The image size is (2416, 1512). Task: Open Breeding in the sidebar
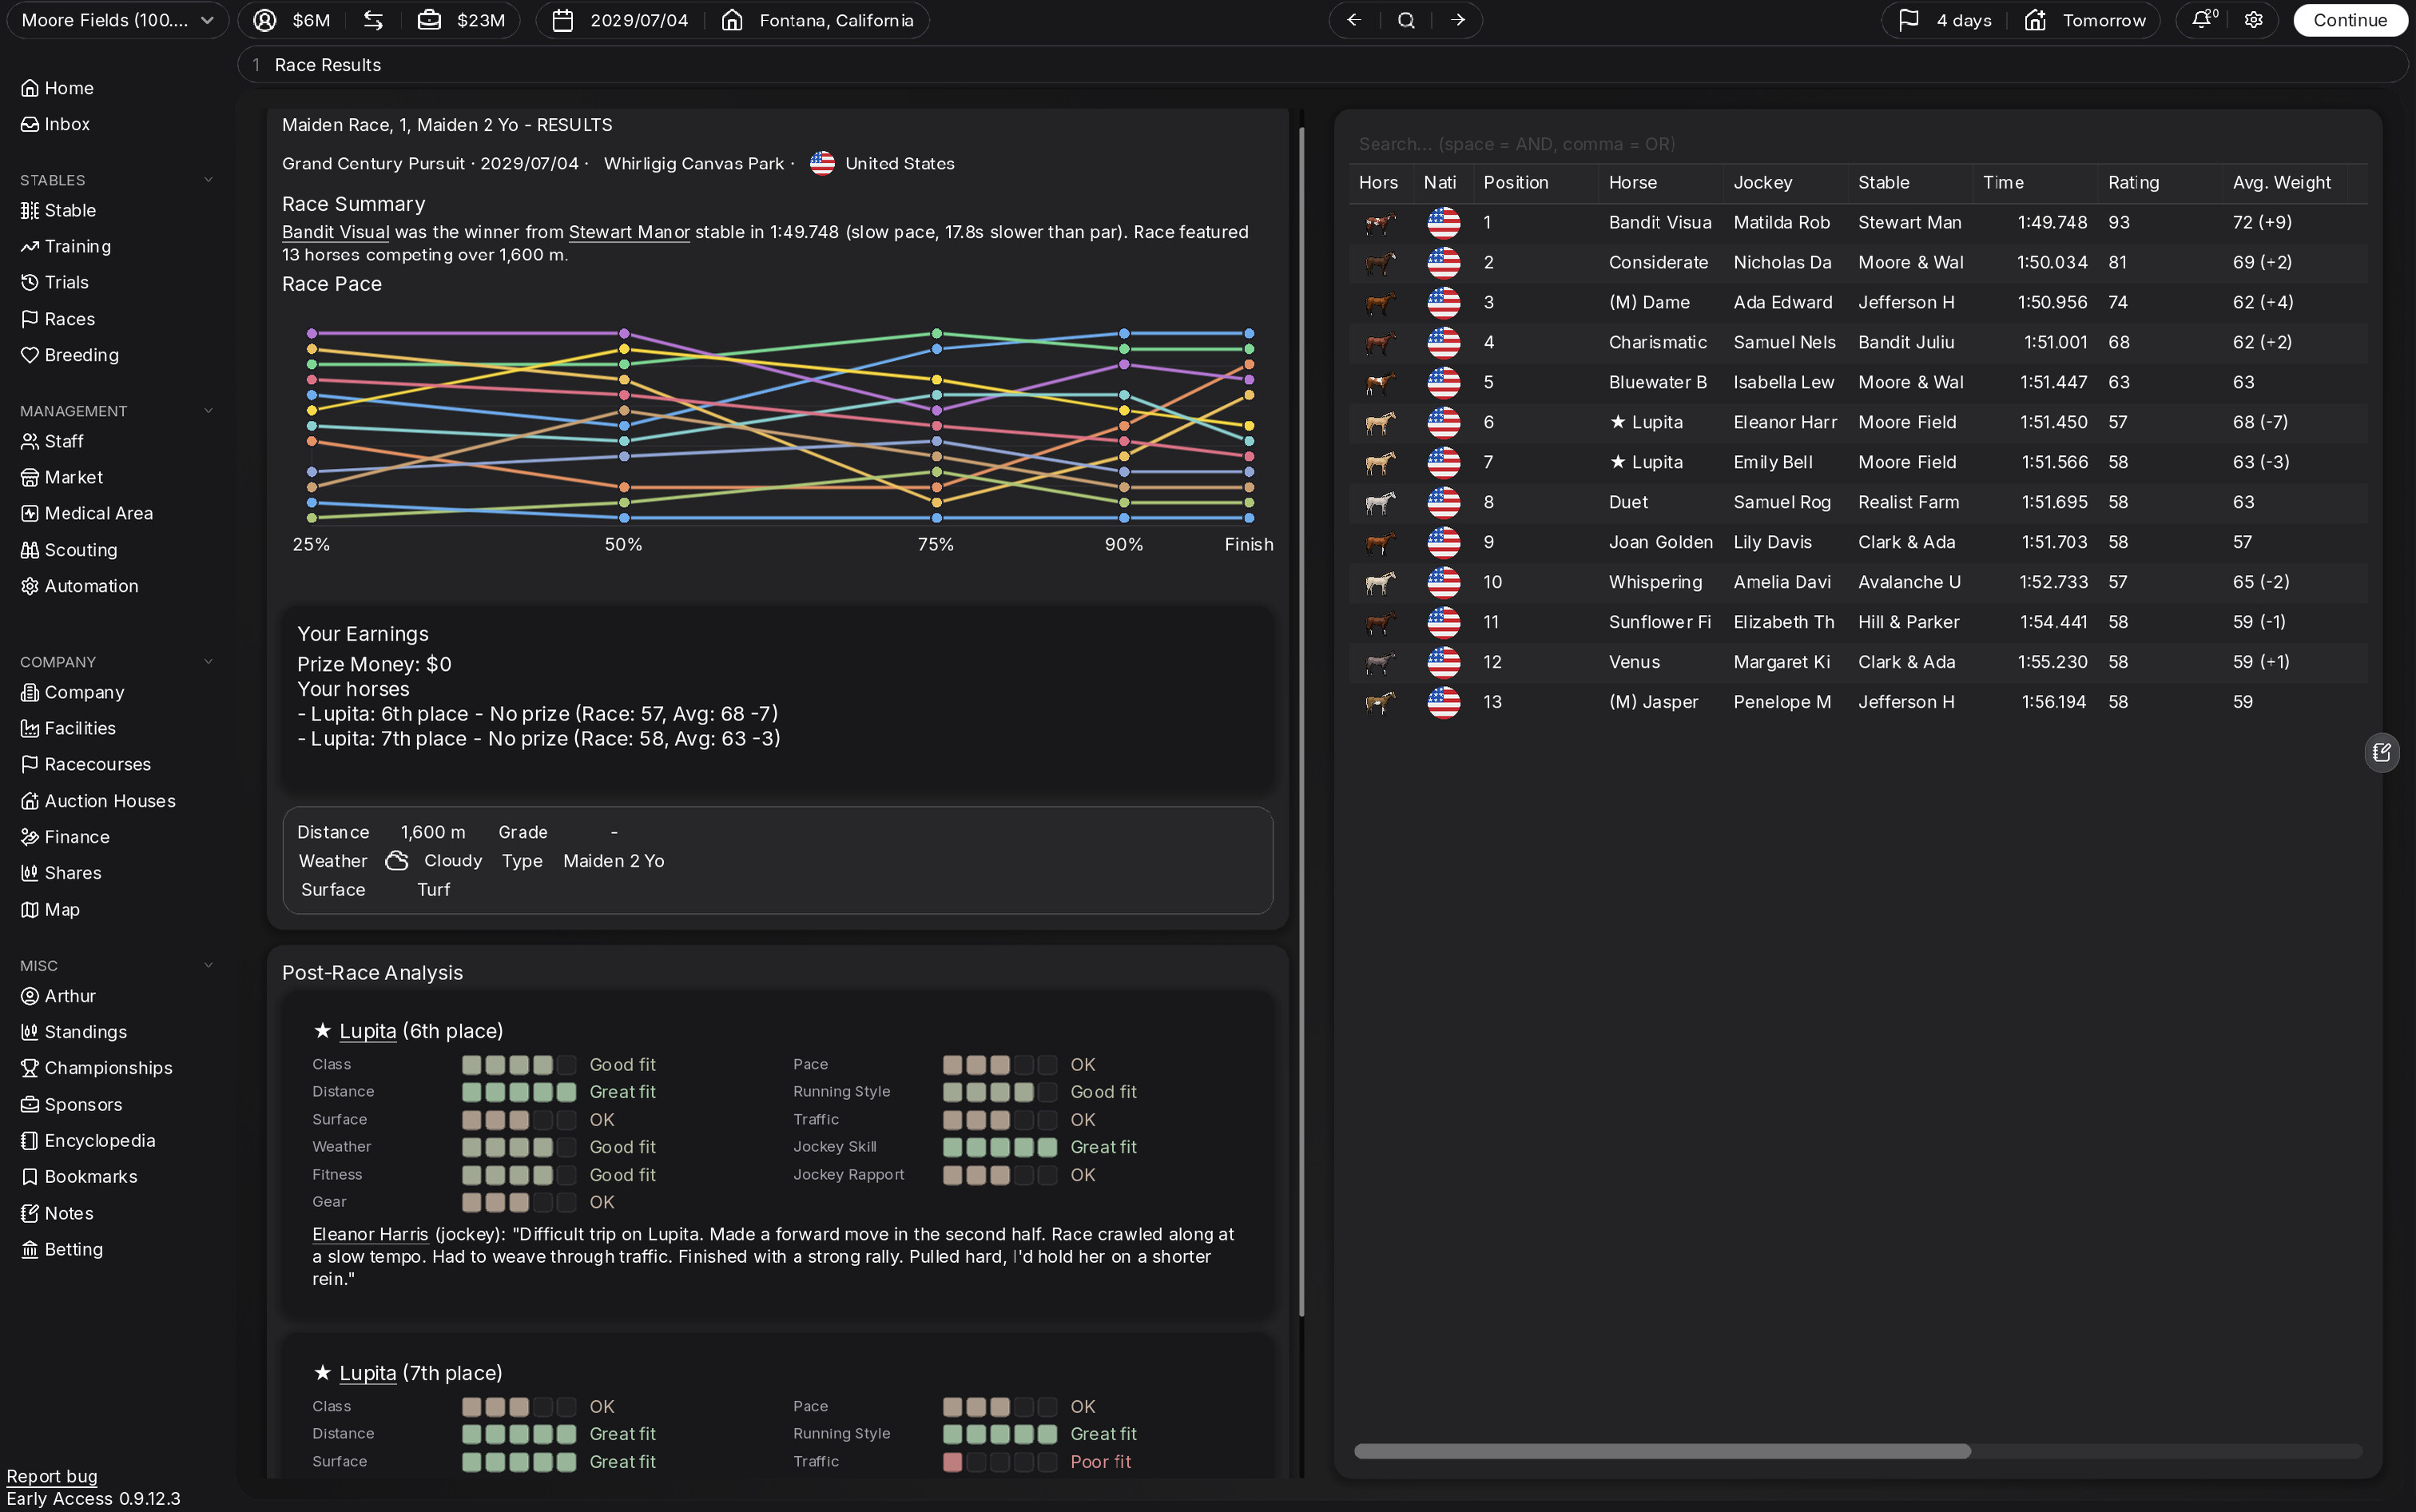70,355
